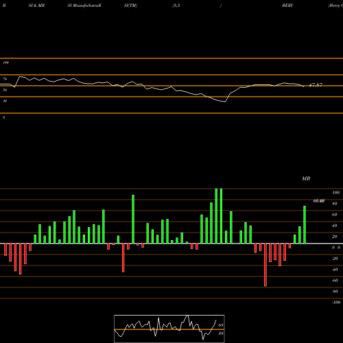Select the last green MR bar
Screen dimensions: 343x343
click(x=305, y=224)
